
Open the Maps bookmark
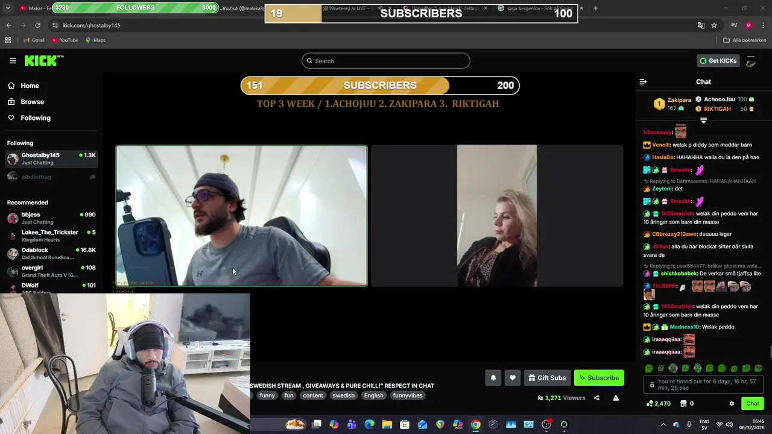pos(95,40)
